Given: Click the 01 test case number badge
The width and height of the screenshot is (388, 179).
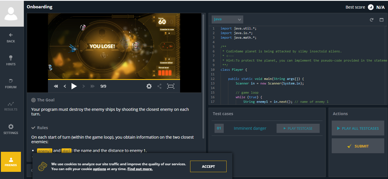Looking at the screenshot, I should pyautogui.click(x=219, y=128).
